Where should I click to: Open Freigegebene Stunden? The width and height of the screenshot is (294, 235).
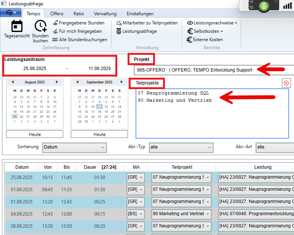[x=78, y=23]
